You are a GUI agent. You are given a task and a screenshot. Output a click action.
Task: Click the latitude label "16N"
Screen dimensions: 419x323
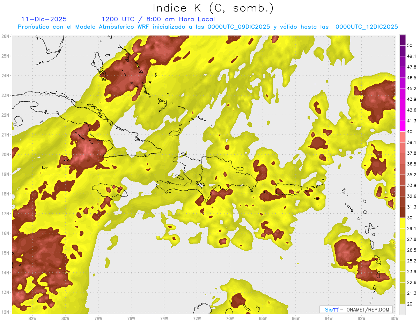[x=5, y=233]
